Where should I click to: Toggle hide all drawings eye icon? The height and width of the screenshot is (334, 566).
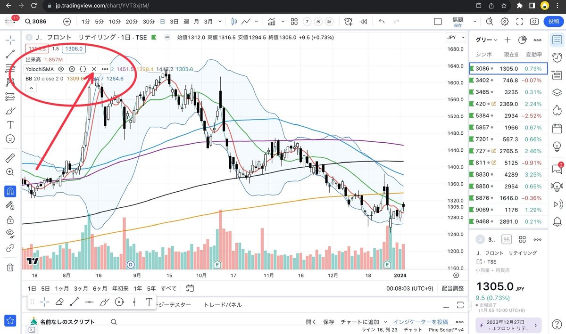tap(10, 233)
